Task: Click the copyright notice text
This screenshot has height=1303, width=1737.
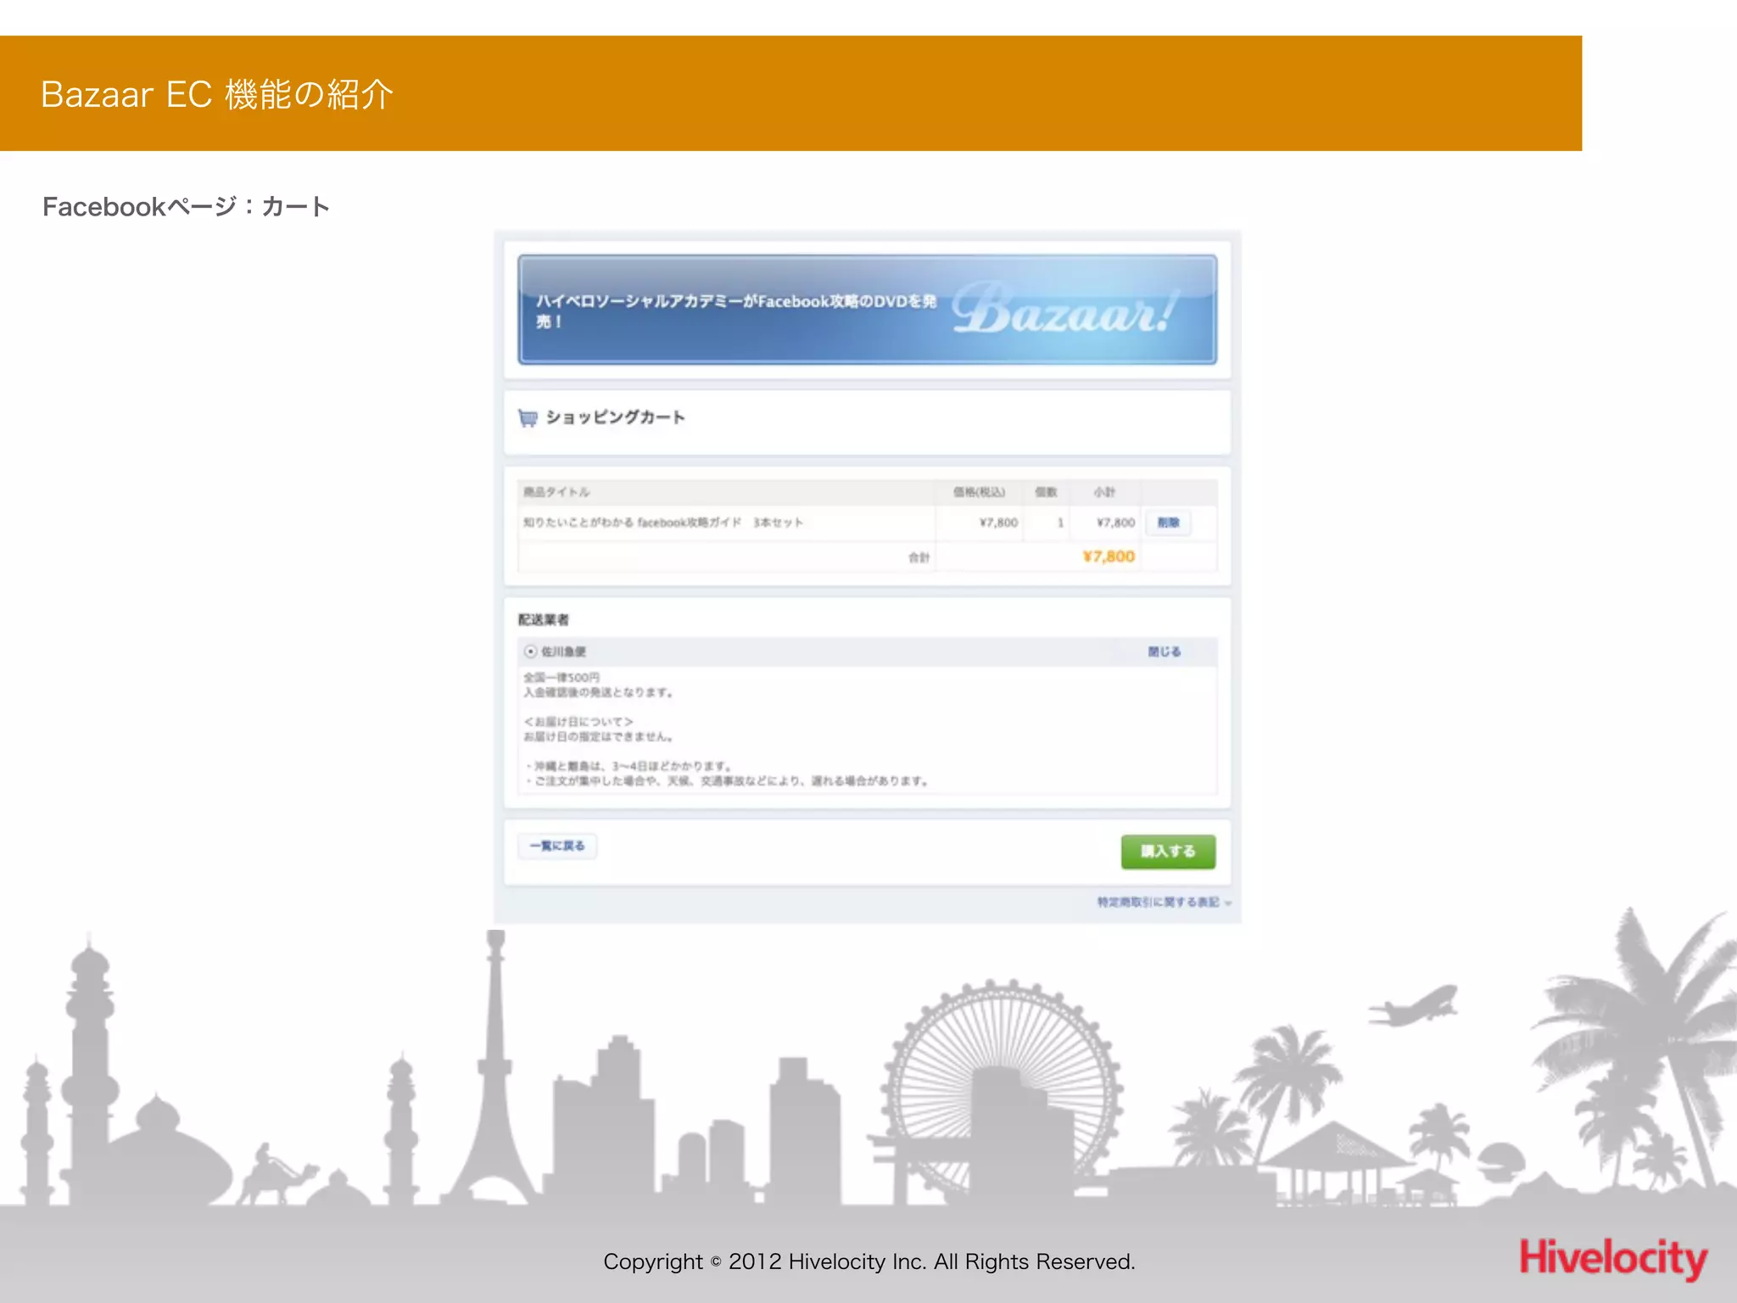Action: click(868, 1261)
